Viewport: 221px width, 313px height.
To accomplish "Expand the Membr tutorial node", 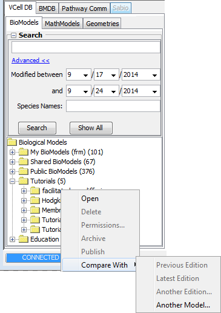I will tap(24, 210).
